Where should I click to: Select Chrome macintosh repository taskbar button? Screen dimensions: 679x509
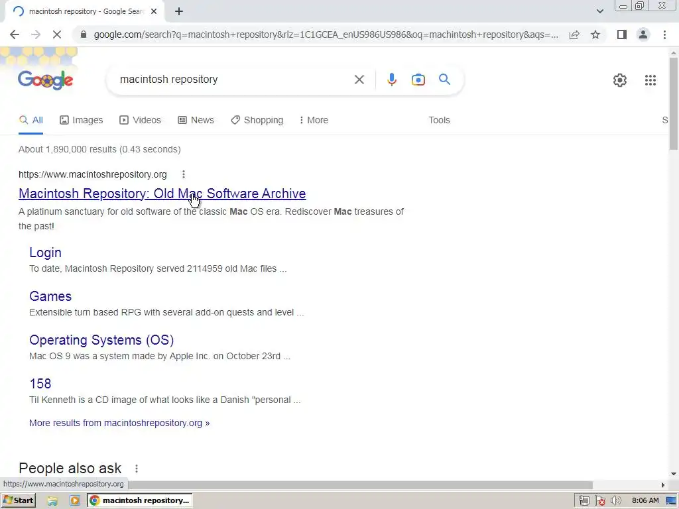[x=140, y=500]
